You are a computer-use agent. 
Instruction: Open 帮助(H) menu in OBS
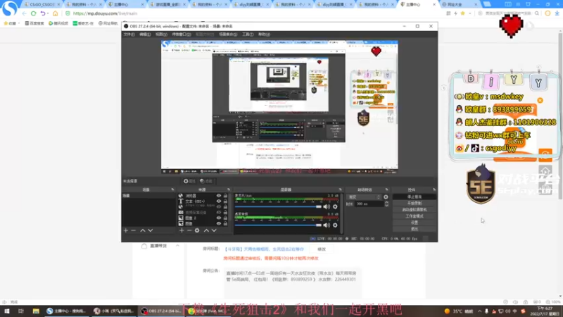point(264,34)
